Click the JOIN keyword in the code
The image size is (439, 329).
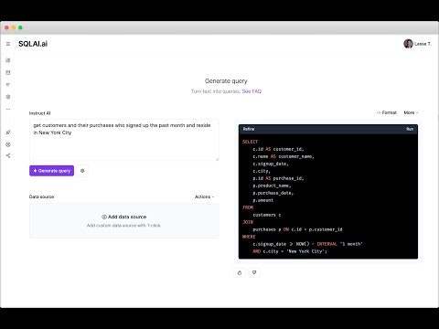click(x=248, y=222)
